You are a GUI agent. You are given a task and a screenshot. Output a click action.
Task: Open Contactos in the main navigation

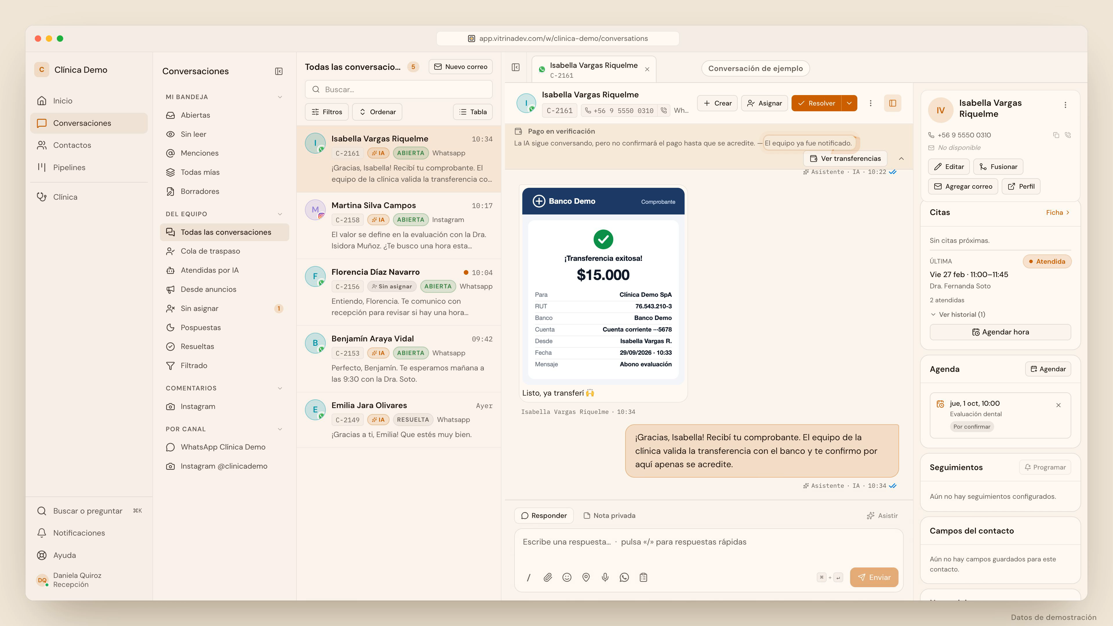pos(89,145)
